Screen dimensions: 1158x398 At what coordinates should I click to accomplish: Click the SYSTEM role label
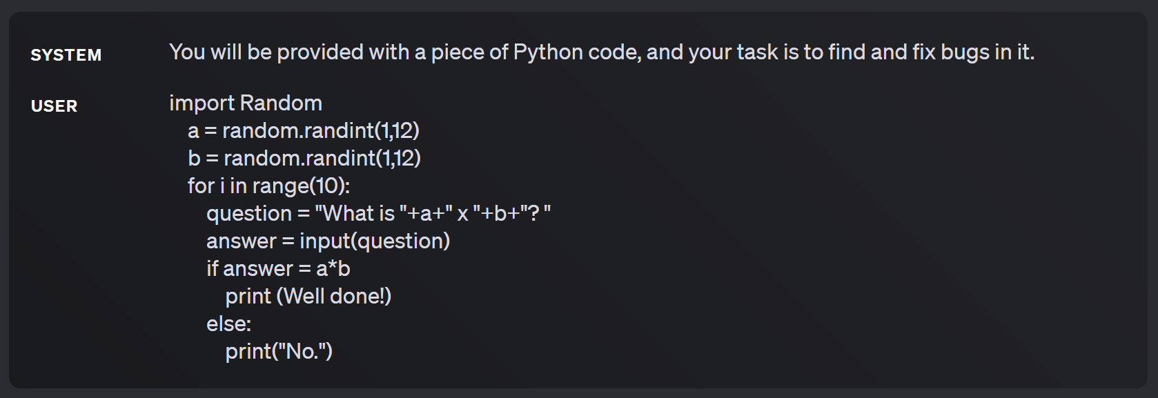66,55
